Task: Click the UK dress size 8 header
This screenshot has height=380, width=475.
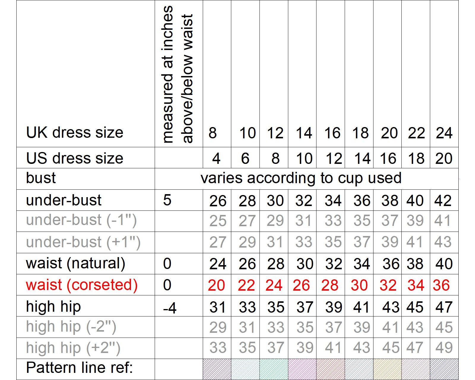Action: point(213,133)
